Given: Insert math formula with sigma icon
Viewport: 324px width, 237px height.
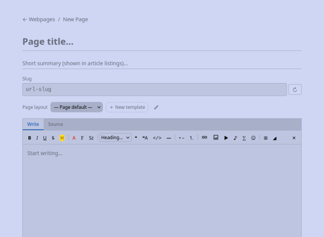Looking at the screenshot, I should point(244,138).
